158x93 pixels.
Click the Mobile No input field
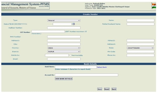point(57,55)
